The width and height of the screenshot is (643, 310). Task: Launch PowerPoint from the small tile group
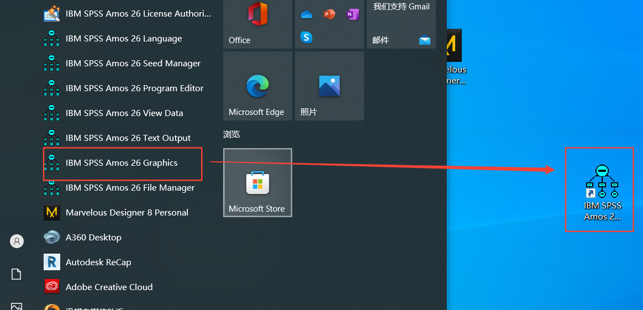[329, 15]
